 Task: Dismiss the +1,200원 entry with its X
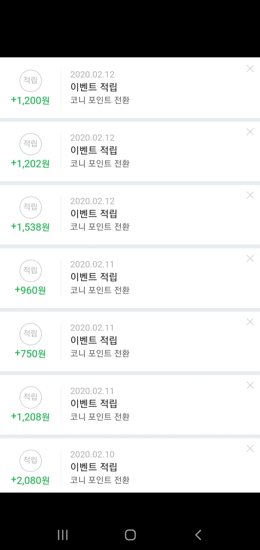tap(250, 68)
